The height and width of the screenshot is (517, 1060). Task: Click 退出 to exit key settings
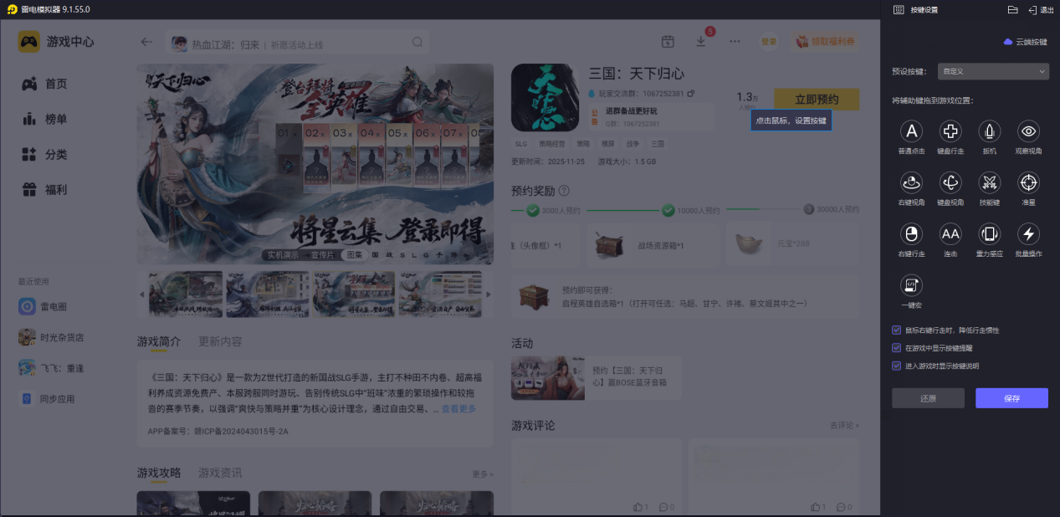coord(1041,9)
